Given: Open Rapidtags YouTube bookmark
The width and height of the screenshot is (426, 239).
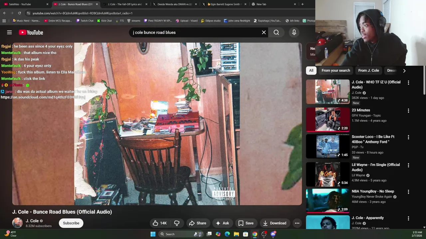Looking at the screenshot, I should 267,21.
